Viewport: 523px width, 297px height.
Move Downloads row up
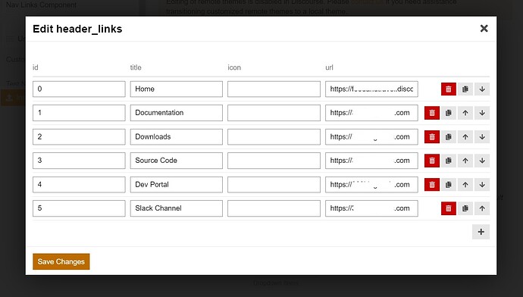point(465,136)
